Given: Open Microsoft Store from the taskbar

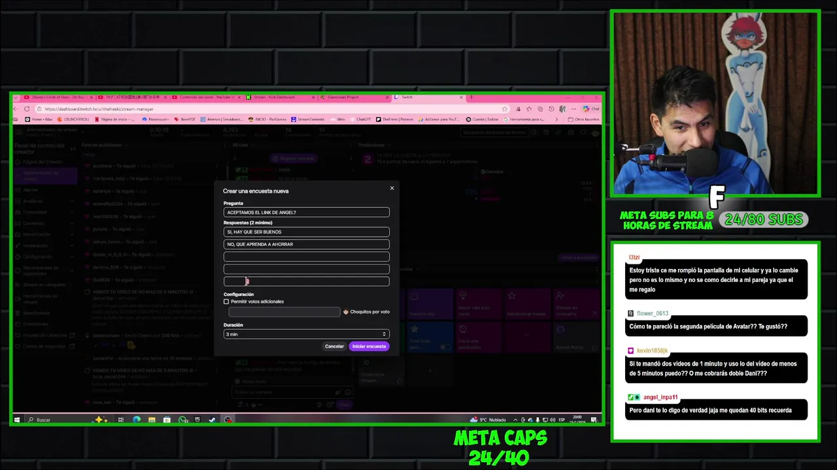Looking at the screenshot, I should (x=167, y=420).
